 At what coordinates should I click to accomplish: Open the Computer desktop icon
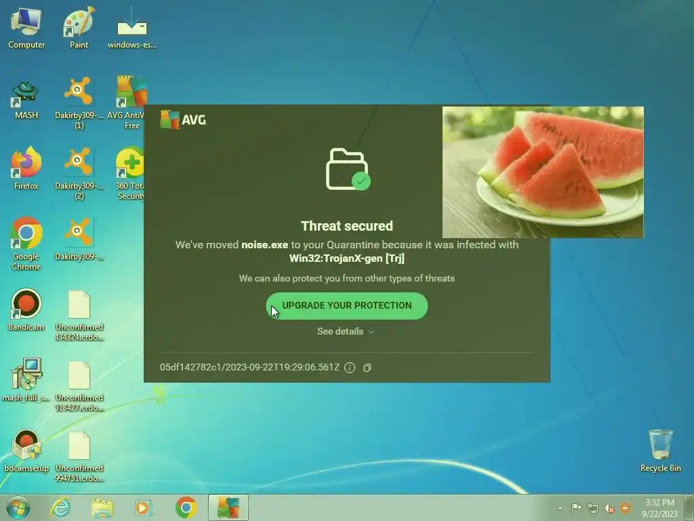point(26,27)
